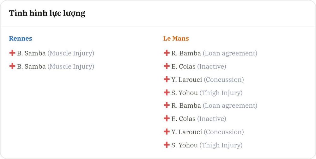Select red cross icon beside second E. Colas entry
This screenshot has height=159, width=316.
(167, 118)
